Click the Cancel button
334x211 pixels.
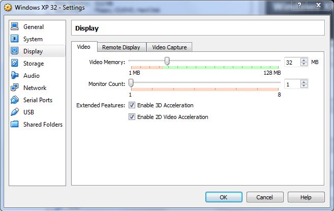[x=264, y=197]
